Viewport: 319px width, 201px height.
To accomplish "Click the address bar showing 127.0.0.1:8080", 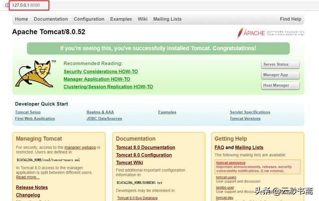I will [x=26, y=5].
